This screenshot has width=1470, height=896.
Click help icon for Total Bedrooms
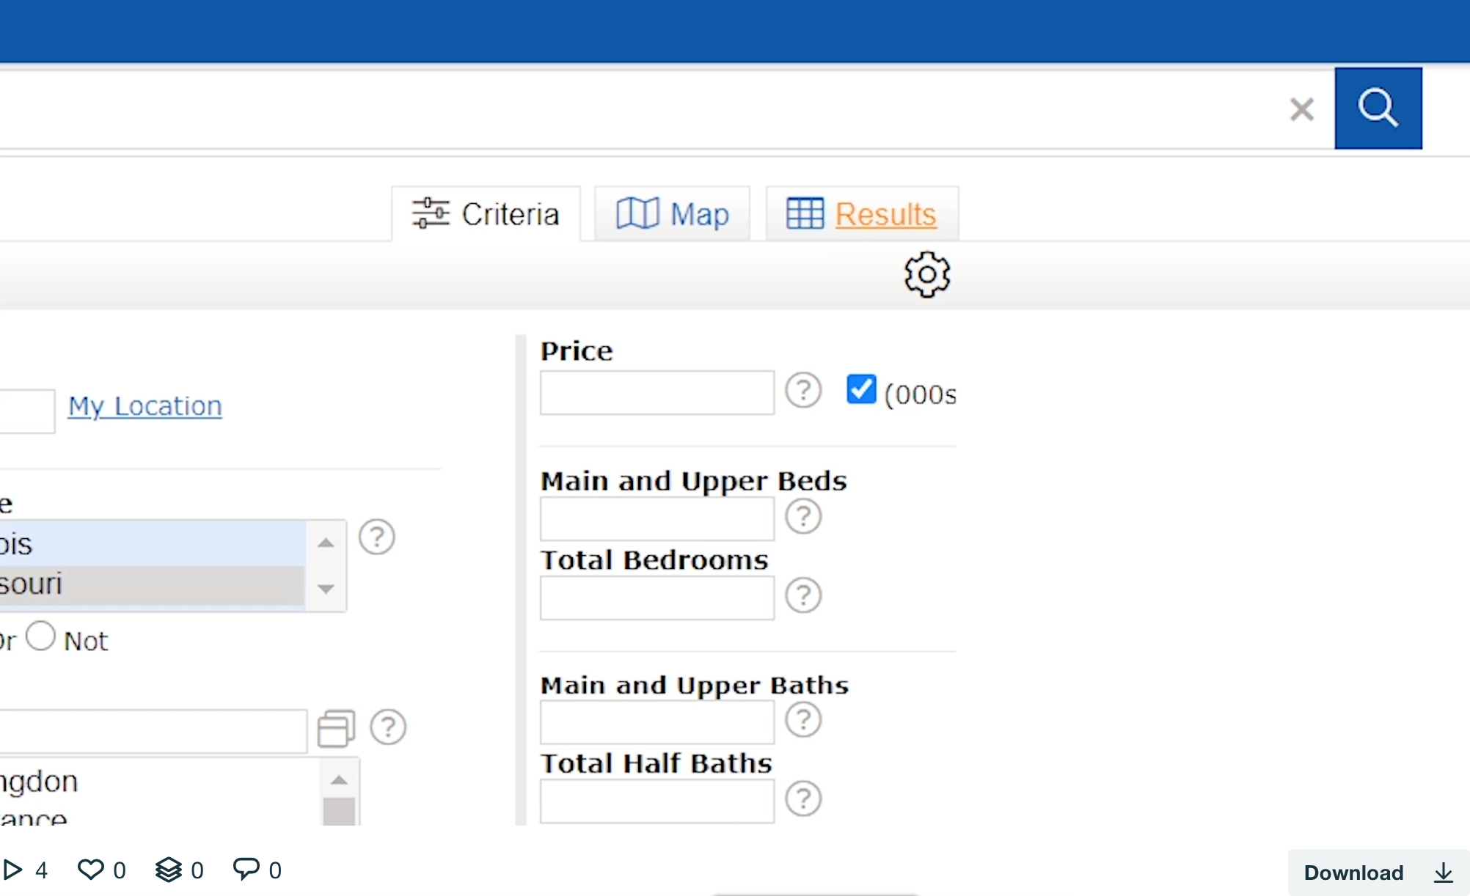click(803, 595)
